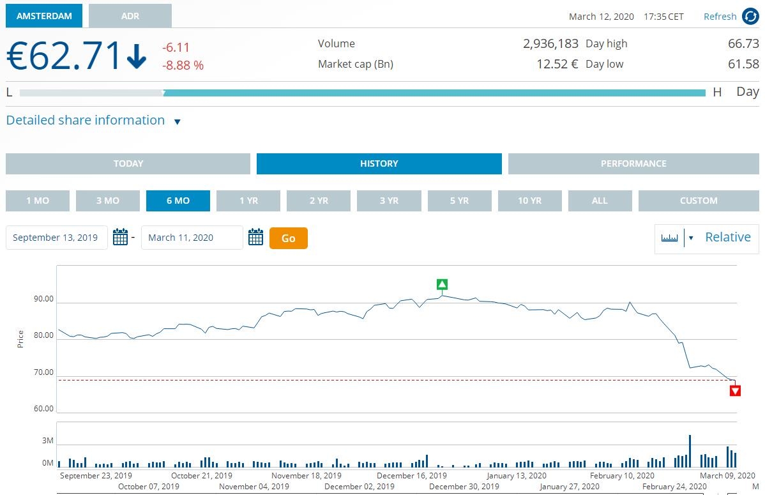Switch to the TODAY view
Screen dimensions: 765x495
(x=128, y=164)
